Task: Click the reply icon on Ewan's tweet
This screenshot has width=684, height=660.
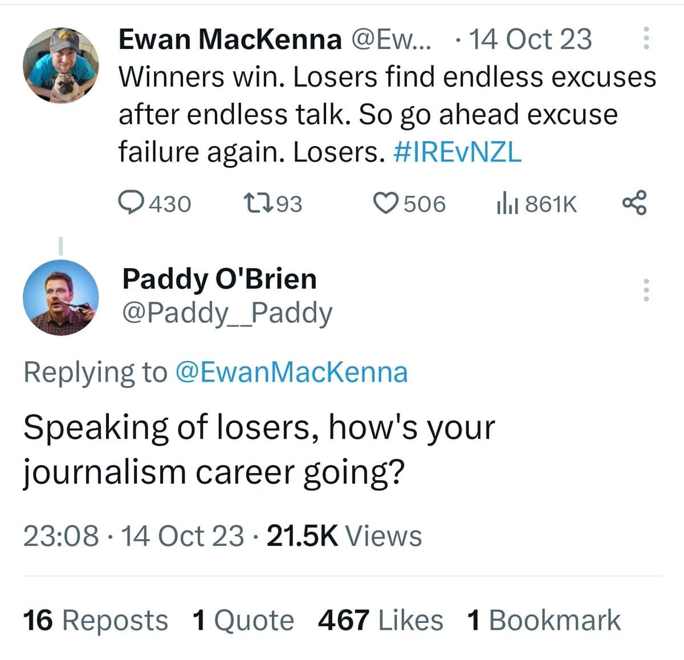Action: tap(132, 203)
